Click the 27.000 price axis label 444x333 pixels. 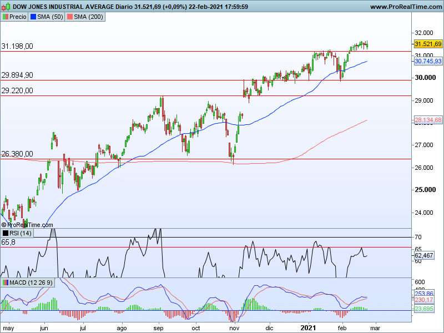tap(424, 145)
